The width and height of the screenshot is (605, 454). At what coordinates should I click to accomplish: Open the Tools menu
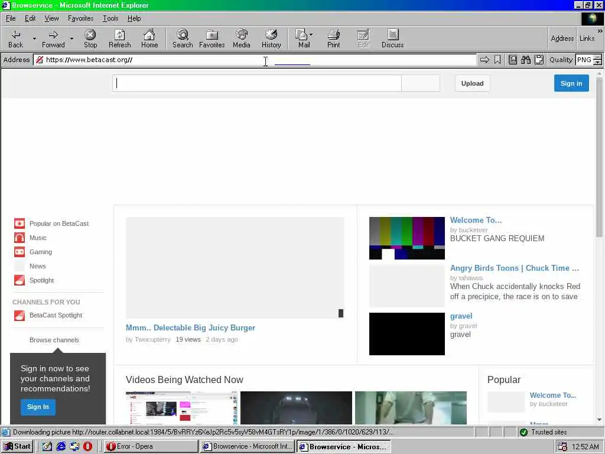(110, 18)
